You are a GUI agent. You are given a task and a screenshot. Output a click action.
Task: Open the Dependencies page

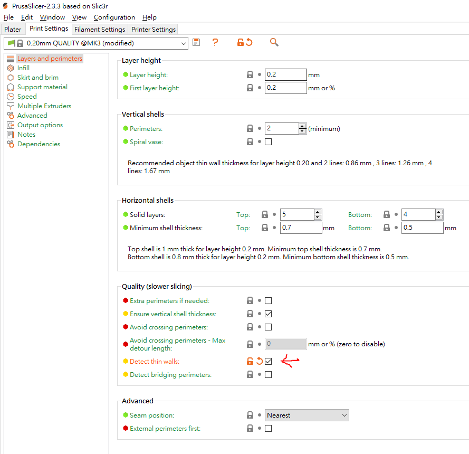point(39,144)
